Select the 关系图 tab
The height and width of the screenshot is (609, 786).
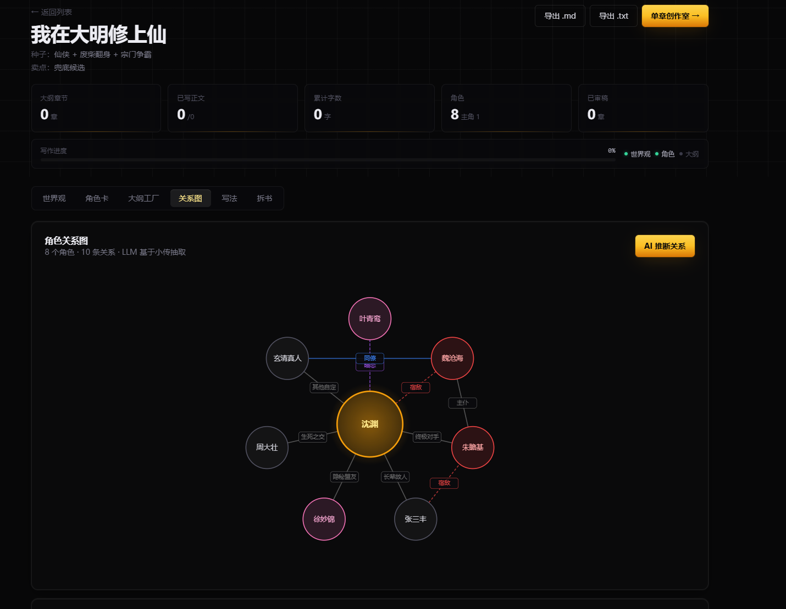(x=190, y=198)
